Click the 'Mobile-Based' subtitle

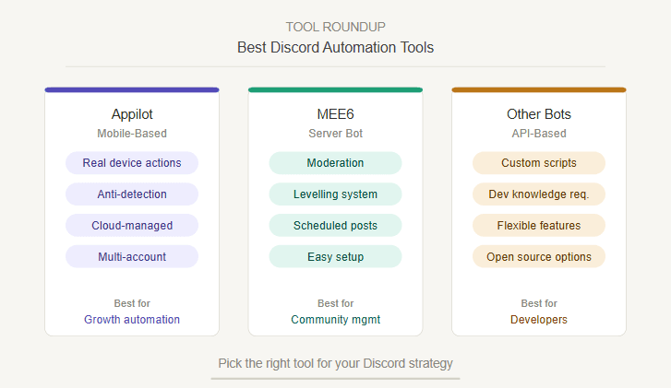click(x=132, y=134)
